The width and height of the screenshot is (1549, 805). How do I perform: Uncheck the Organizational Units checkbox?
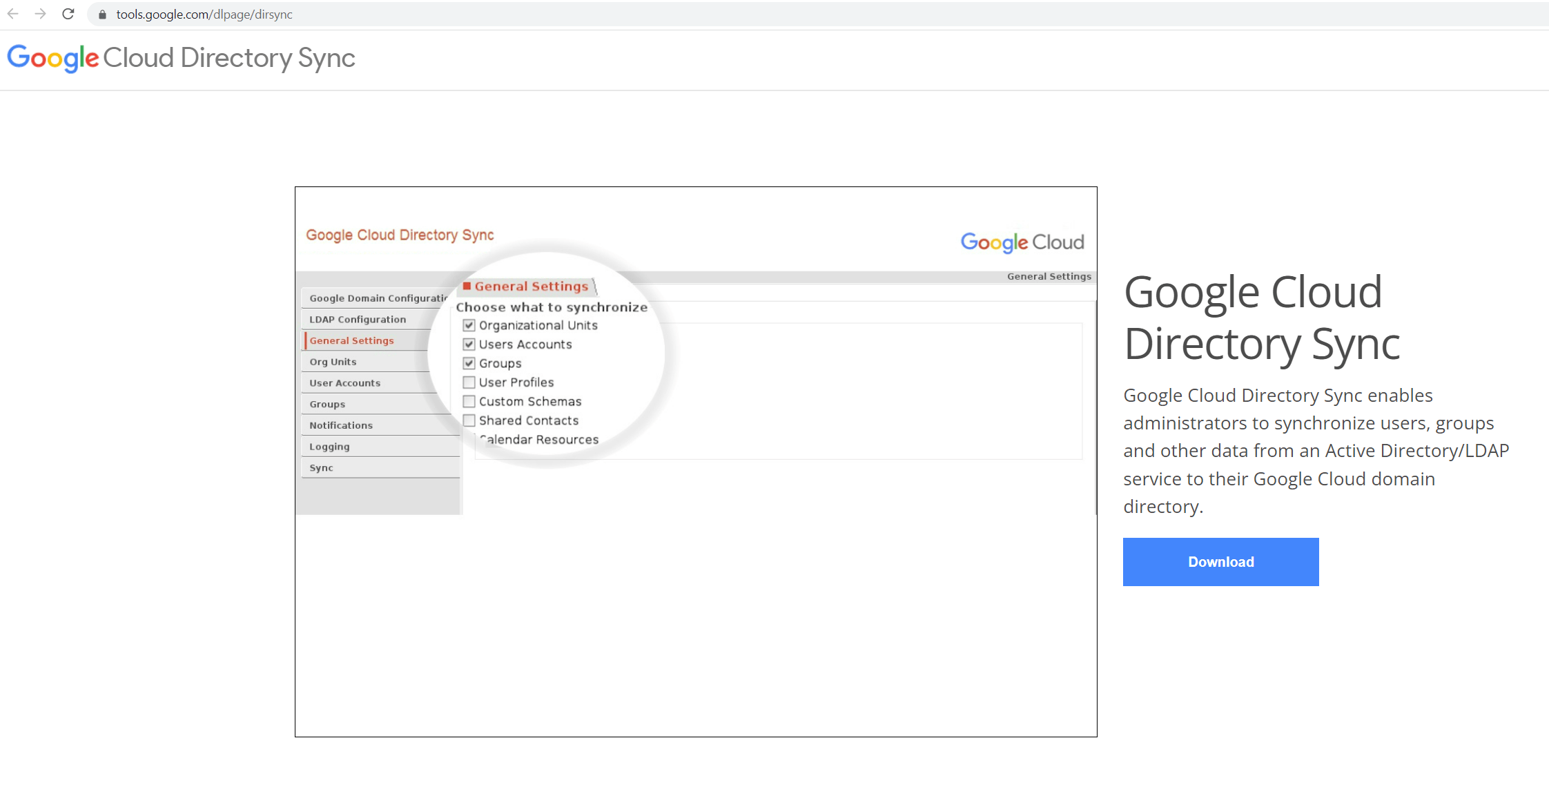[469, 325]
